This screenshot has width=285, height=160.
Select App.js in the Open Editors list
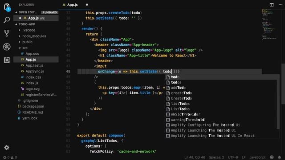click(36, 18)
